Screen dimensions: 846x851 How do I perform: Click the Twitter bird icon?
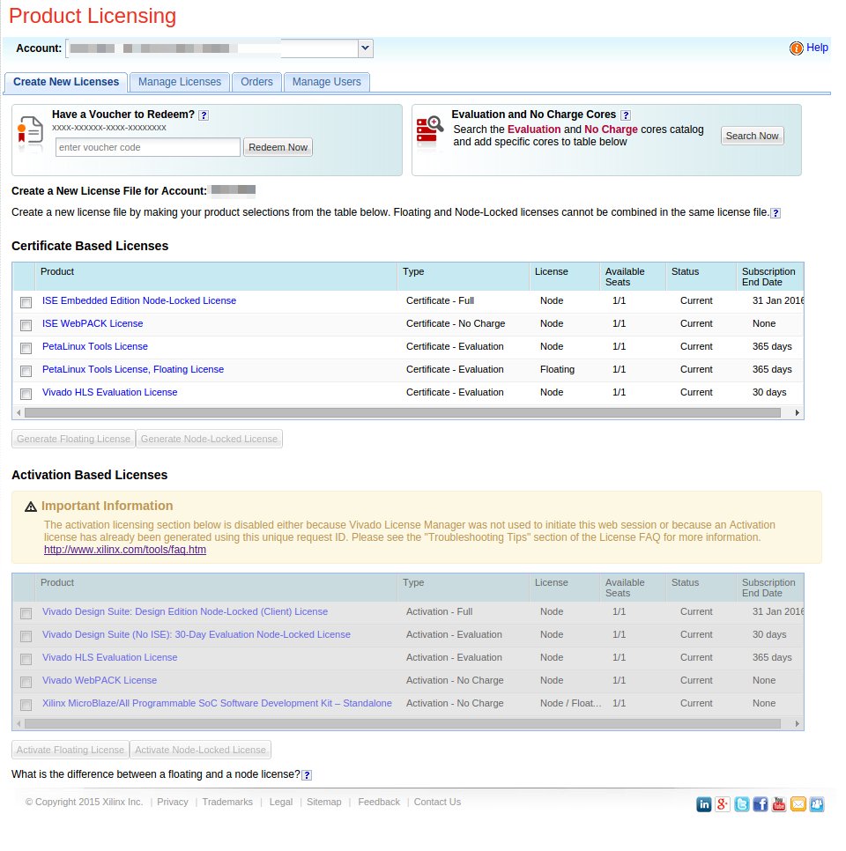pyautogui.click(x=742, y=804)
